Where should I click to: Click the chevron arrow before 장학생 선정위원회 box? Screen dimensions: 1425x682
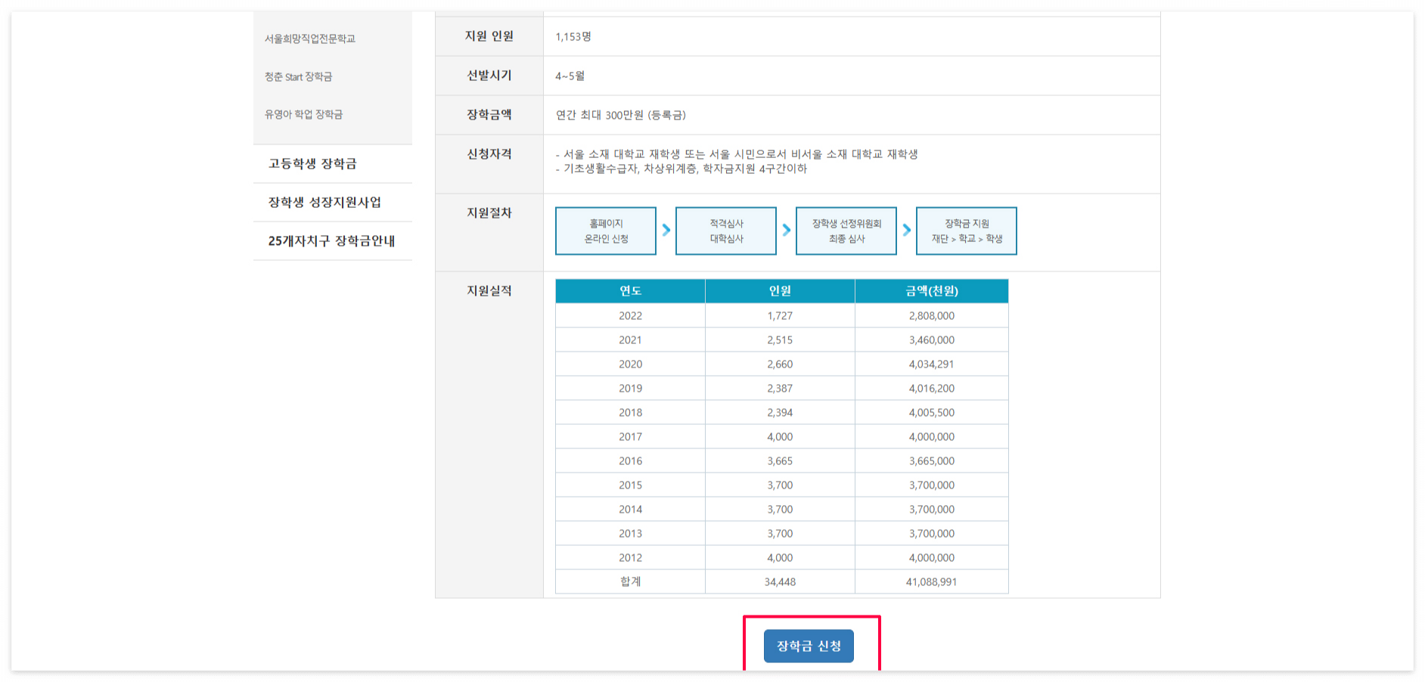[785, 231]
